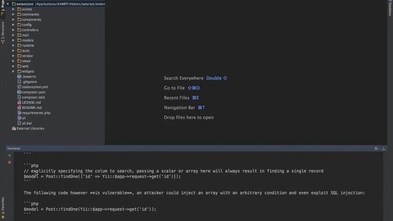Image resolution: width=393 pixels, height=221 pixels.
Task: Click the Terminal panel title
Action: 14,149
